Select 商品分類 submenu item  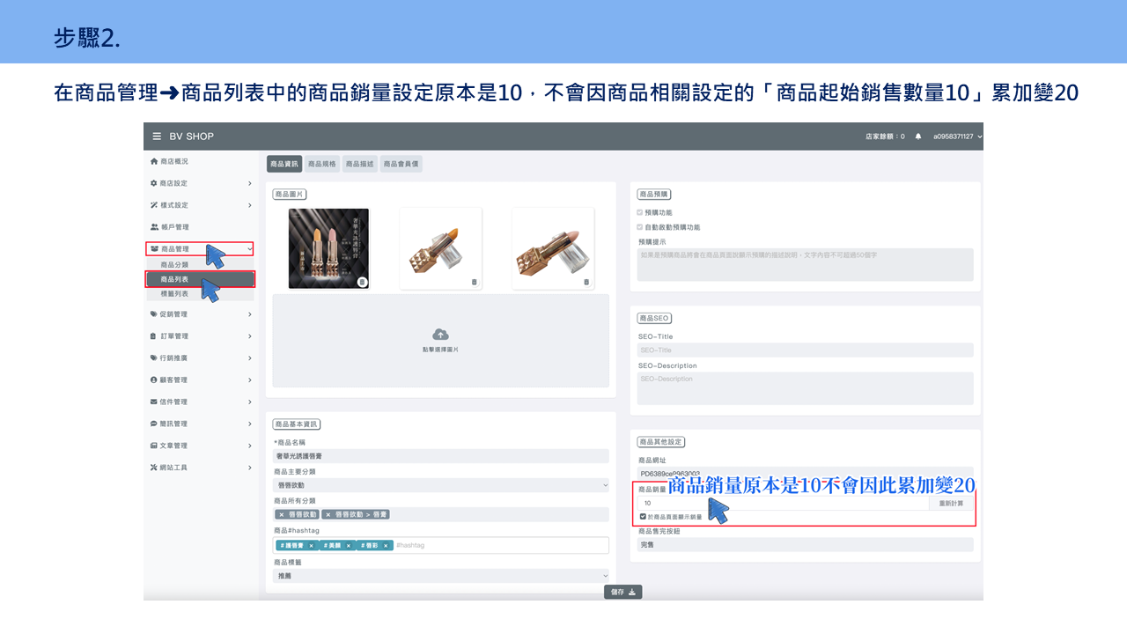point(202,264)
